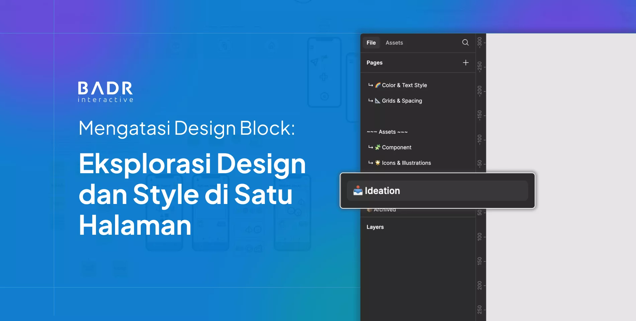Open the Color & Text Style page
Viewport: 636px width, 321px height.
pos(405,85)
